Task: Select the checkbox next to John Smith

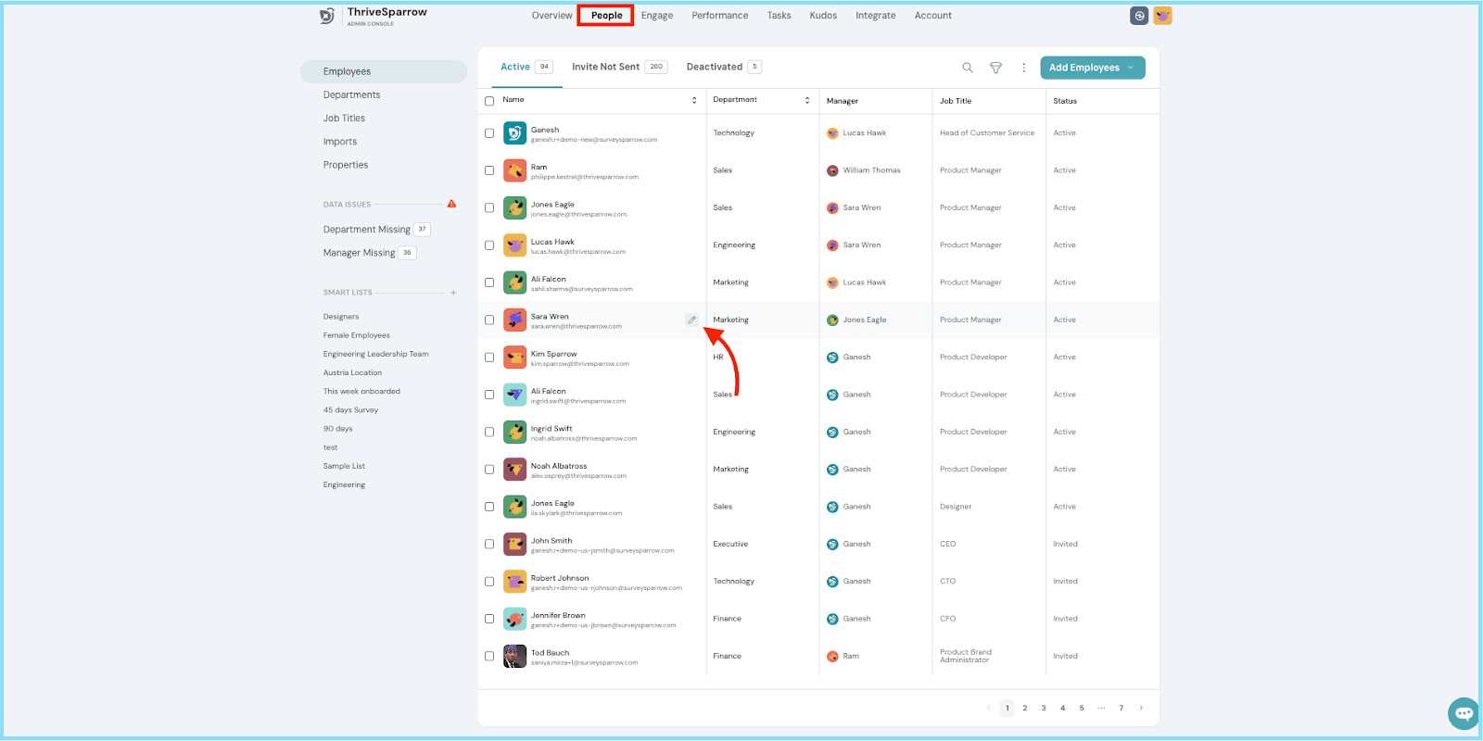Action: tap(489, 545)
